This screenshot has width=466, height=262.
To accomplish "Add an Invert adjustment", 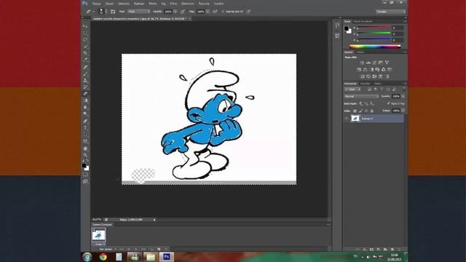I will 363,76.
